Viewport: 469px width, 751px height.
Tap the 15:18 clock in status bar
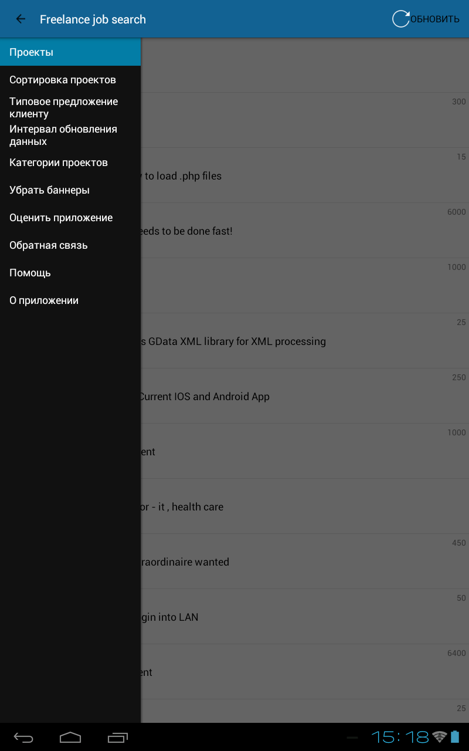[400, 737]
